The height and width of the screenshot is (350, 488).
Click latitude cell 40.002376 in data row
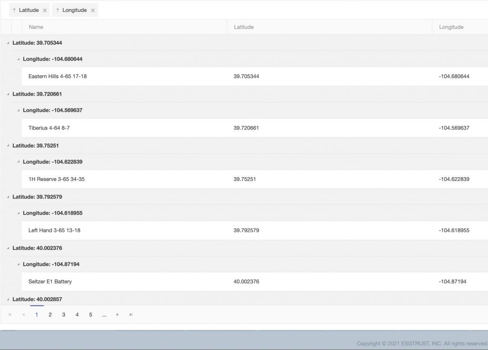[246, 281]
